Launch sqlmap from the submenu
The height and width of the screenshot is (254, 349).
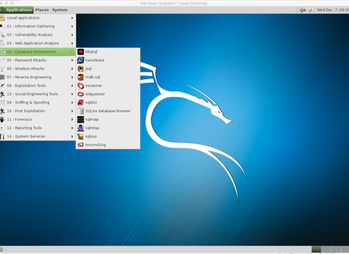pyautogui.click(x=108, y=119)
